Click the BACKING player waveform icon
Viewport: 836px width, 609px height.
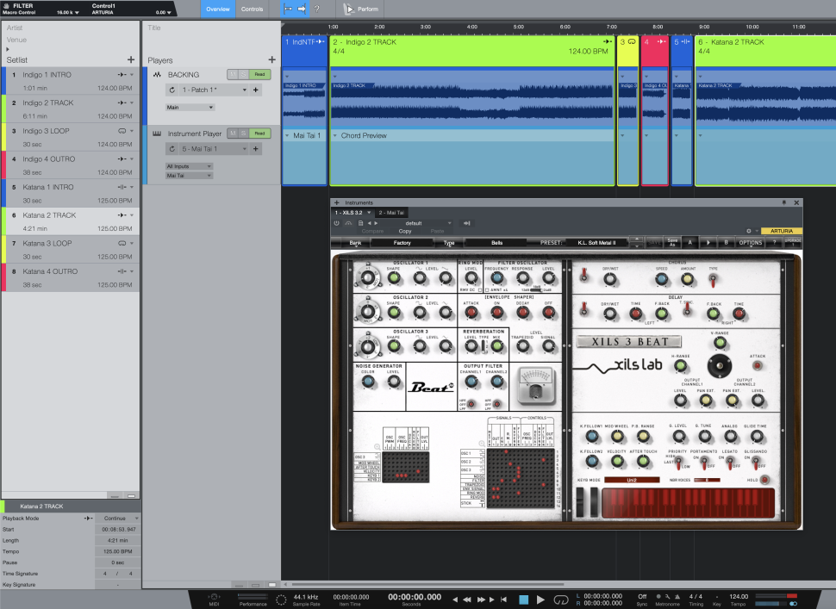click(x=157, y=75)
